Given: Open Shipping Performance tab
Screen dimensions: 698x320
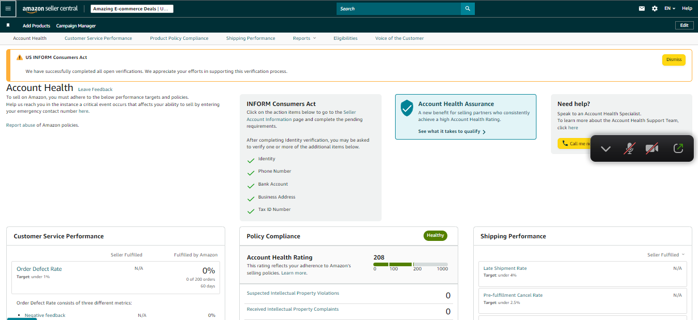Looking at the screenshot, I should pos(251,38).
